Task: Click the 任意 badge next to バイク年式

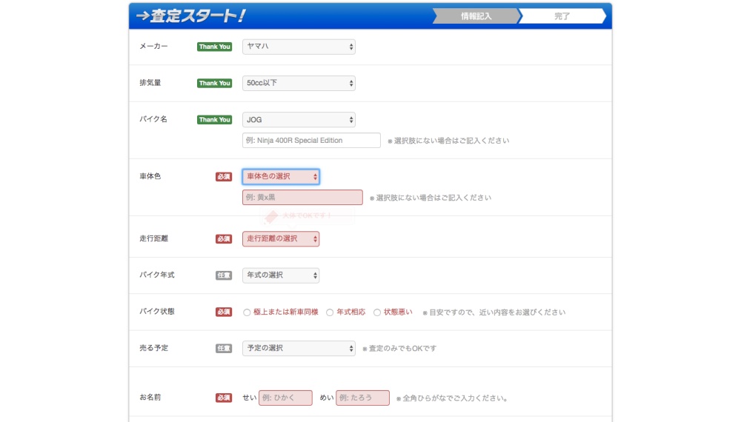Action: [224, 275]
